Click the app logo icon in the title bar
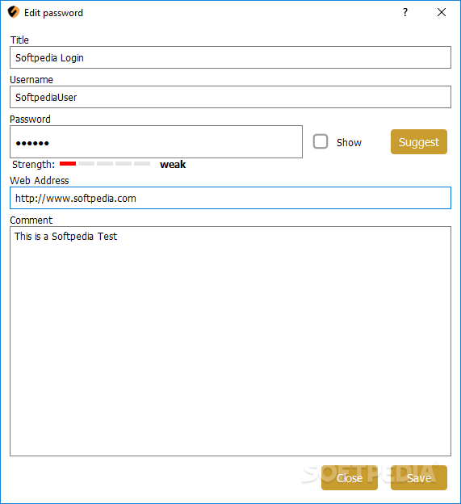The height and width of the screenshot is (504, 461). coord(14,12)
